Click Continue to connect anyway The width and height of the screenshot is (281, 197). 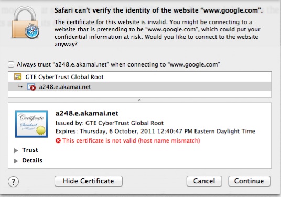(249, 181)
